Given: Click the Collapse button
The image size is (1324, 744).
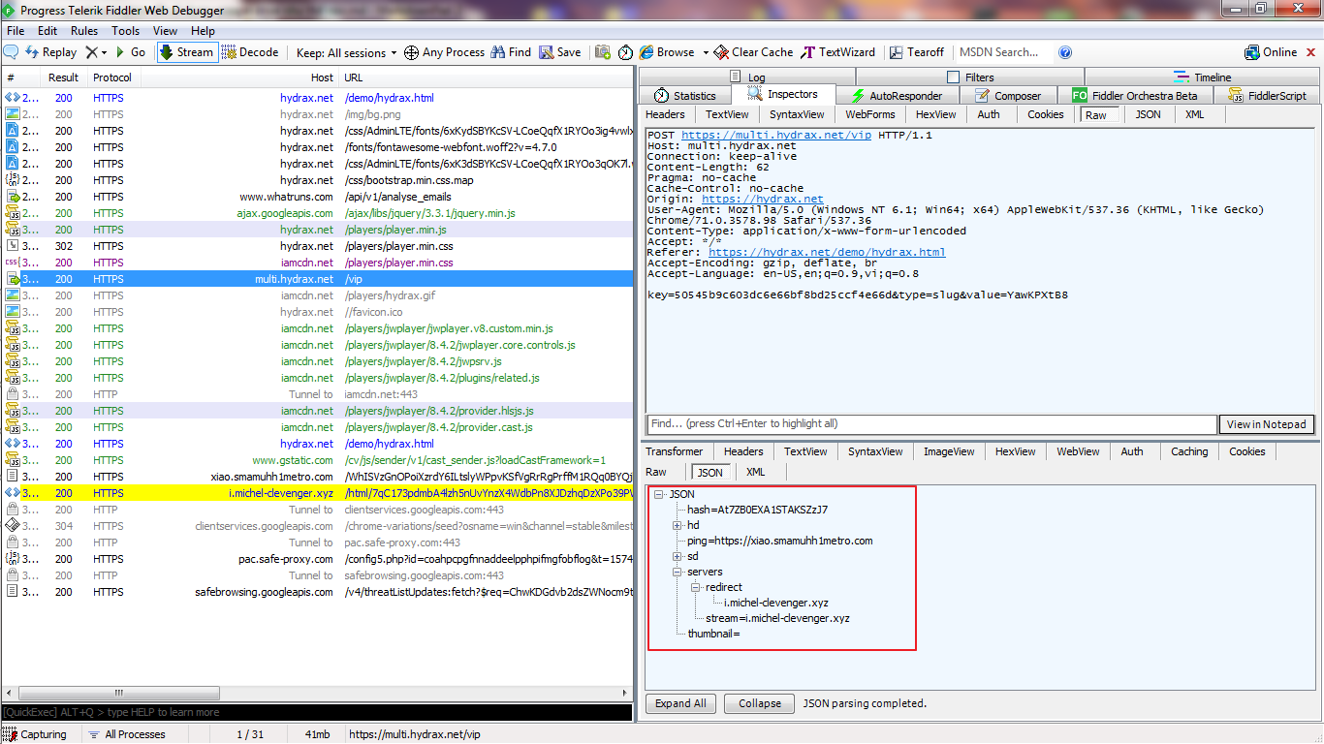Looking at the screenshot, I should (759, 703).
